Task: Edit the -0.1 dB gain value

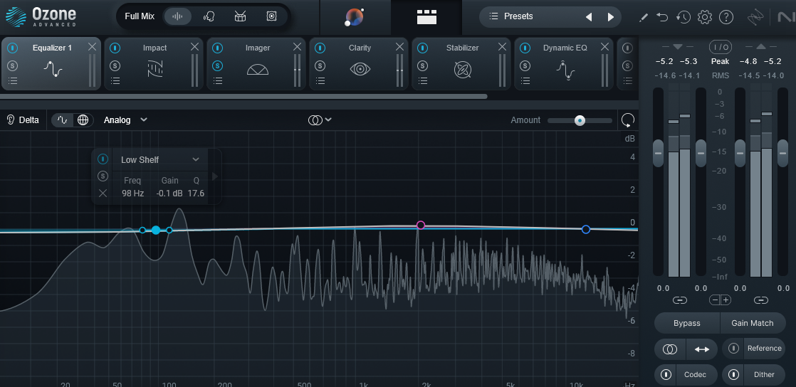Action: coord(169,193)
